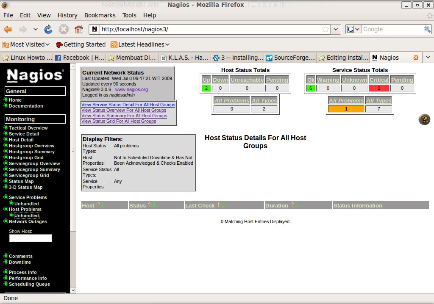Click the green Ok services count 6
Screen dimensions: 434x304
click(x=311, y=88)
